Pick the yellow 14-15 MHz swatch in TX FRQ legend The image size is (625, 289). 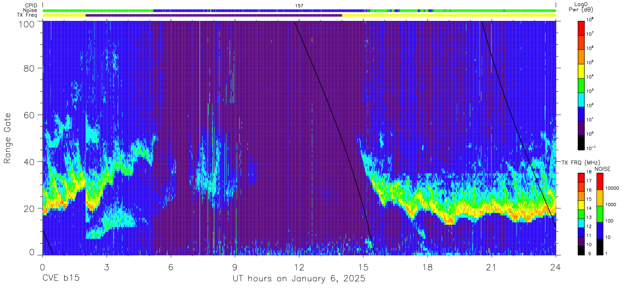coord(582,205)
